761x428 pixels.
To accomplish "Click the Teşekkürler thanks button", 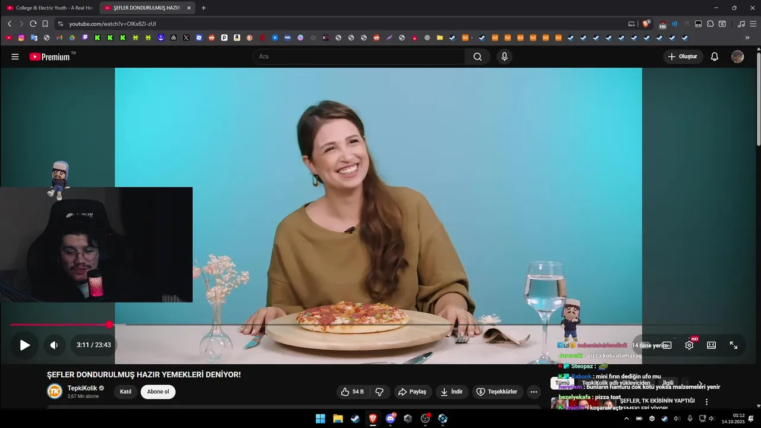I will (x=498, y=392).
